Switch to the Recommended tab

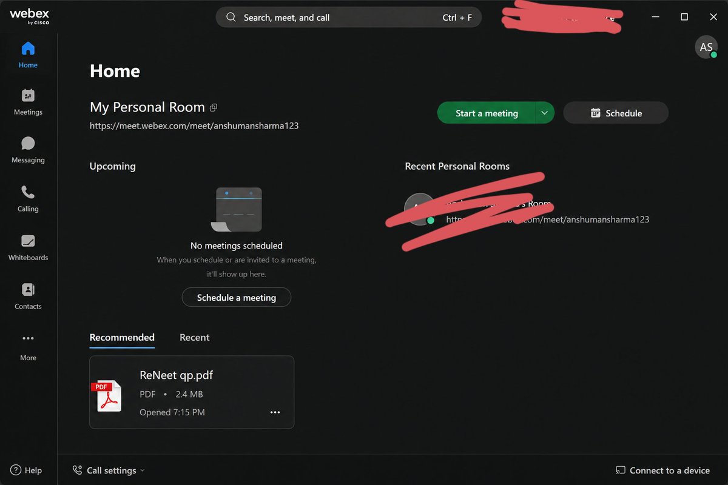[122, 338]
